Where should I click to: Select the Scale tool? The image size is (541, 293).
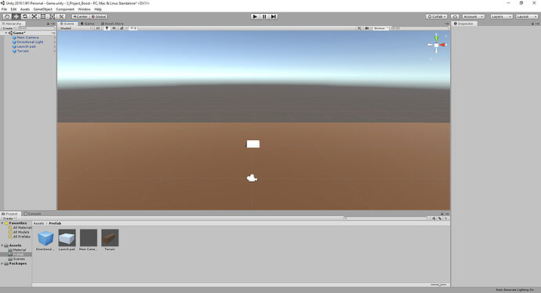[x=34, y=16]
